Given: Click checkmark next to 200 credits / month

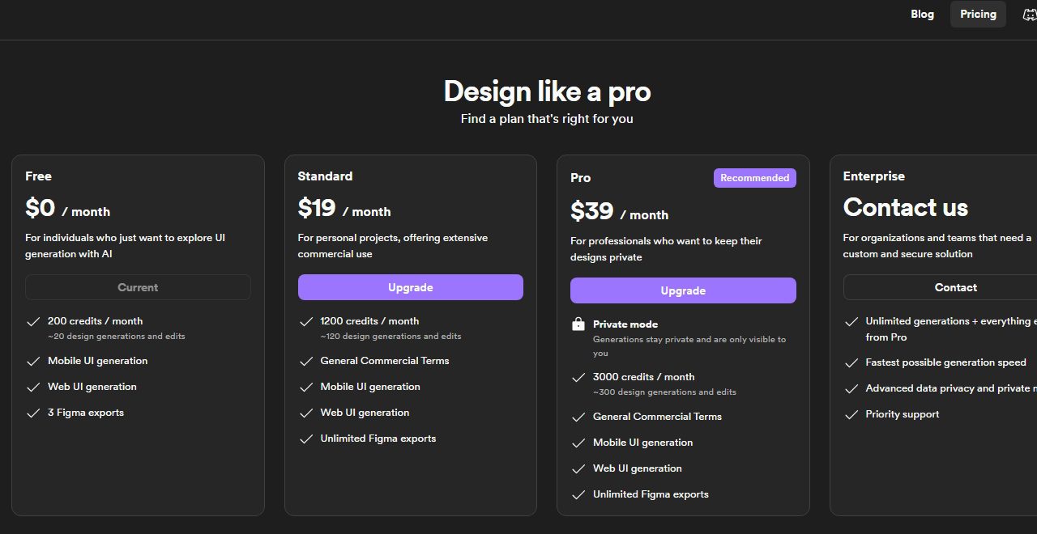Looking at the screenshot, I should 33,321.
